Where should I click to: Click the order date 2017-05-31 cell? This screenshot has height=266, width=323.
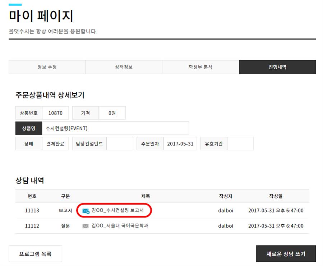180,144
